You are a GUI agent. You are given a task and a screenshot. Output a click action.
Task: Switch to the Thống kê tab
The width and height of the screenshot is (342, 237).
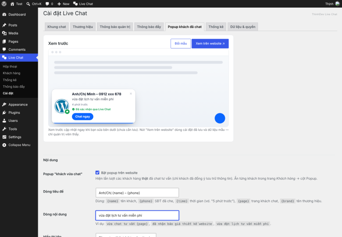[216, 27]
